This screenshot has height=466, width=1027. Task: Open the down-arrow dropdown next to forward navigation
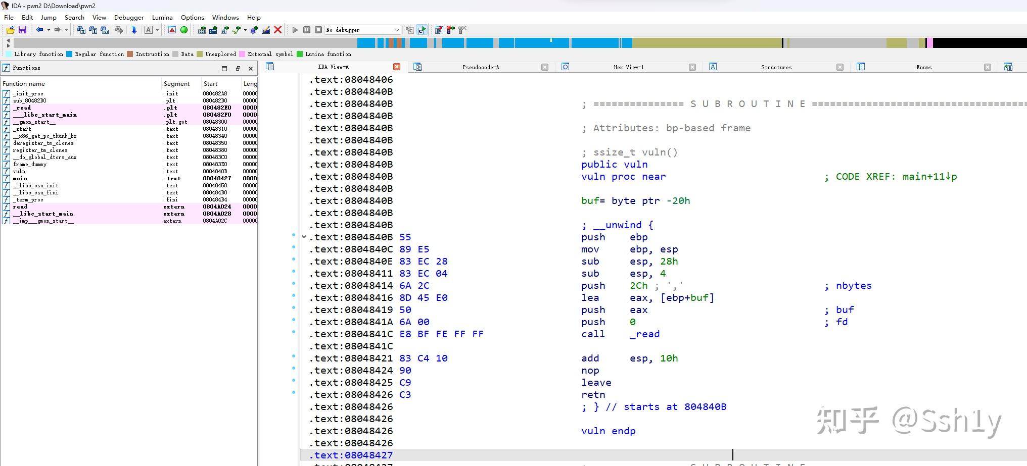click(66, 30)
